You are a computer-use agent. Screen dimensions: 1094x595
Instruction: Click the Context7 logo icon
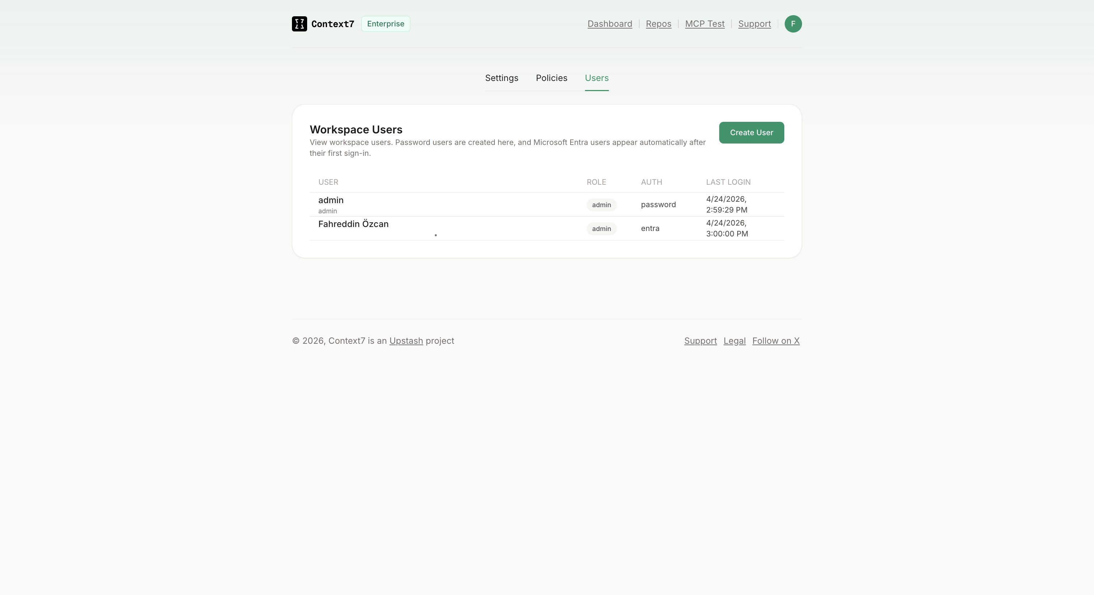tap(300, 24)
